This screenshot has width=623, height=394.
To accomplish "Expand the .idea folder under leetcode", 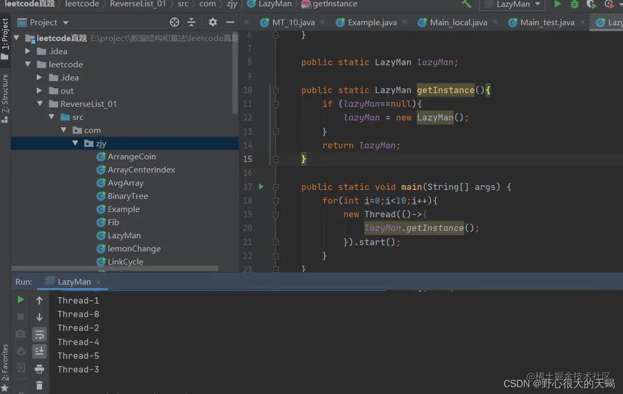I will (39, 77).
